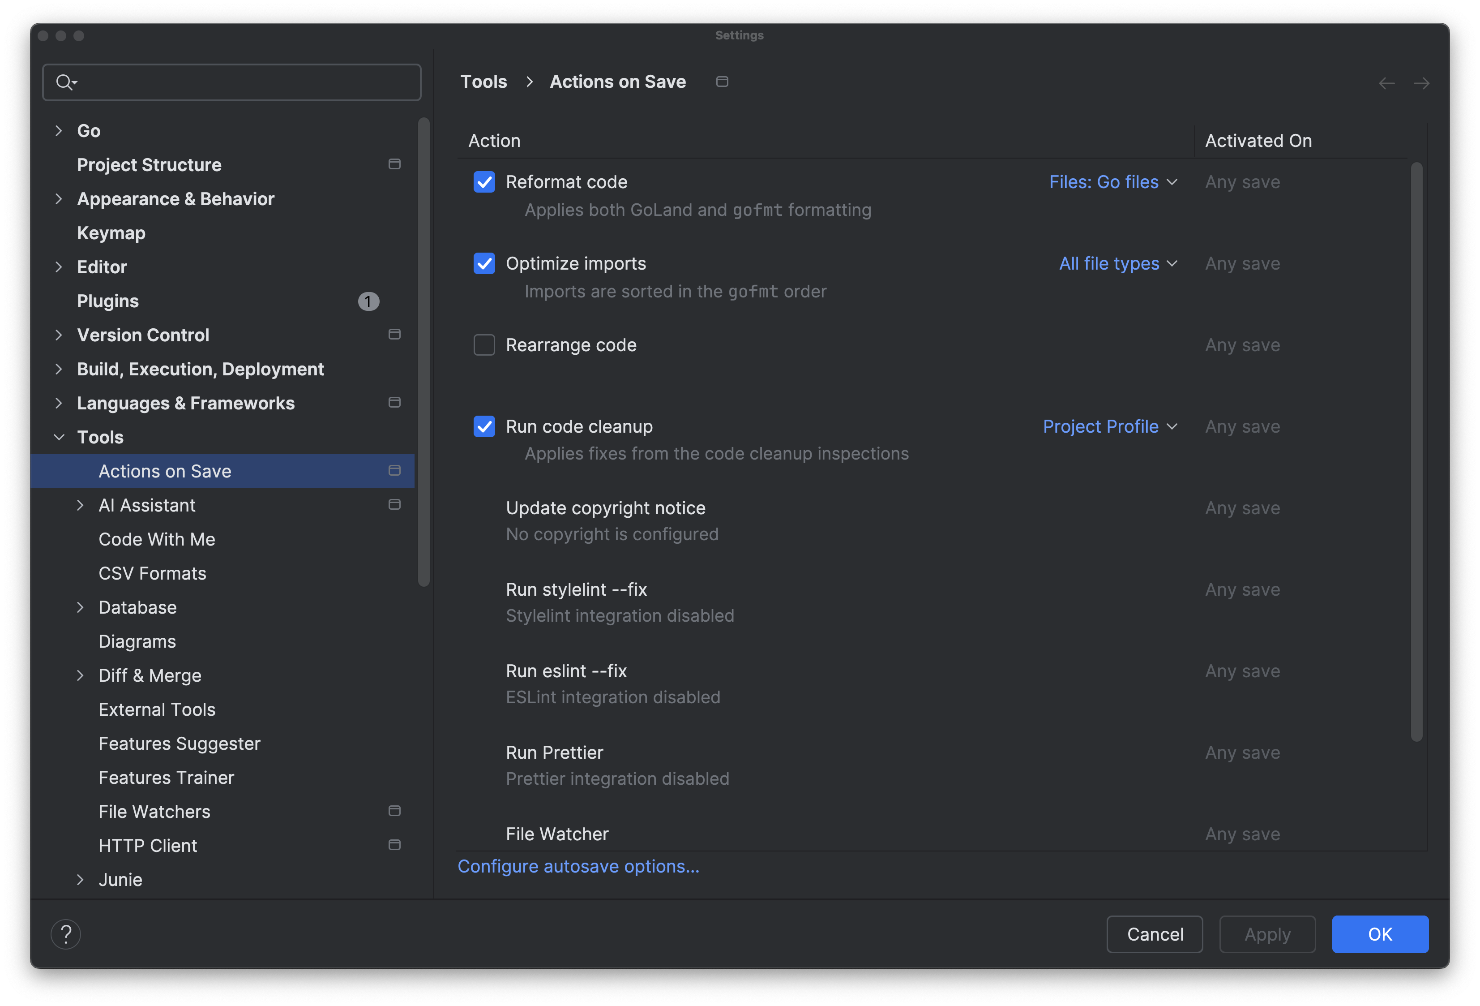Click the help question mark icon
The height and width of the screenshot is (1006, 1480).
pyautogui.click(x=66, y=933)
